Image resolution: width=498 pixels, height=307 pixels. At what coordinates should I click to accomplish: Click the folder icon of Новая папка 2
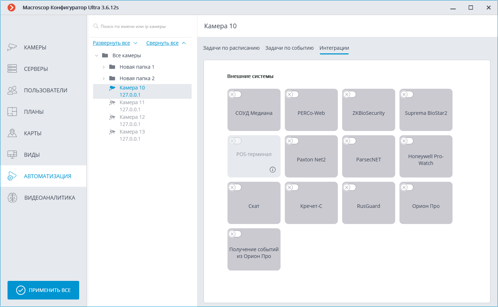coord(112,78)
